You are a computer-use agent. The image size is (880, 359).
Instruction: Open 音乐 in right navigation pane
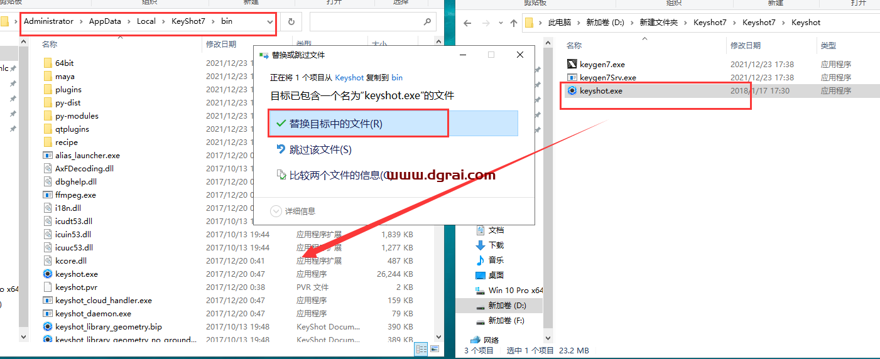[496, 260]
